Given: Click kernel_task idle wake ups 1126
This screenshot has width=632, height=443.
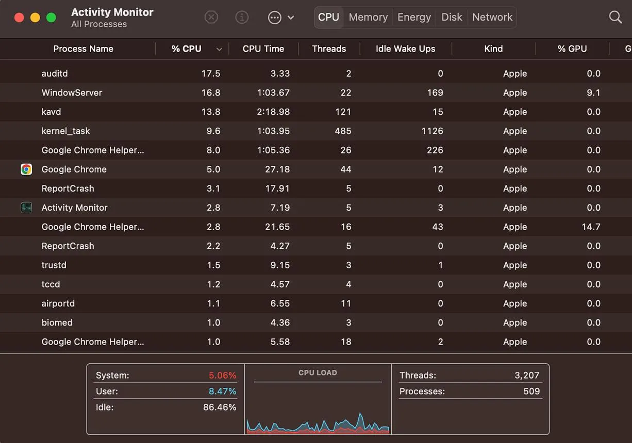Looking at the screenshot, I should (x=432, y=131).
